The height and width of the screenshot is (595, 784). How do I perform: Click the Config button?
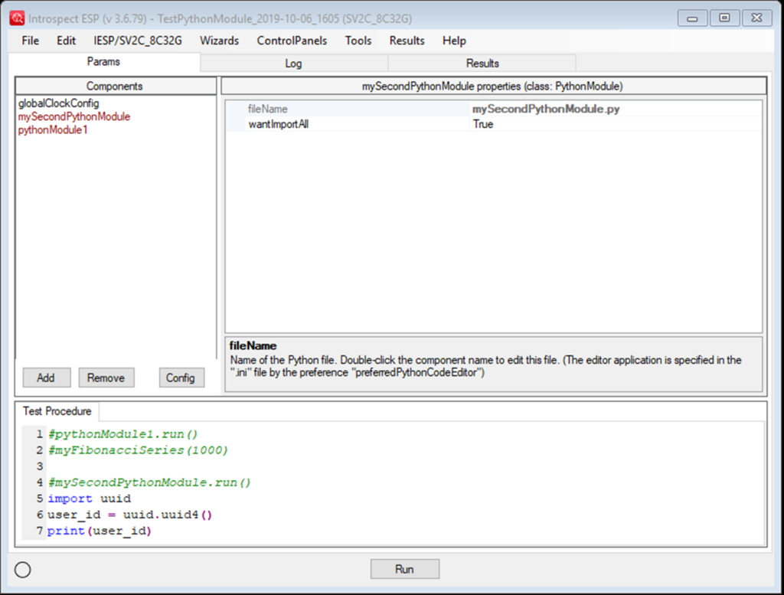[181, 378]
